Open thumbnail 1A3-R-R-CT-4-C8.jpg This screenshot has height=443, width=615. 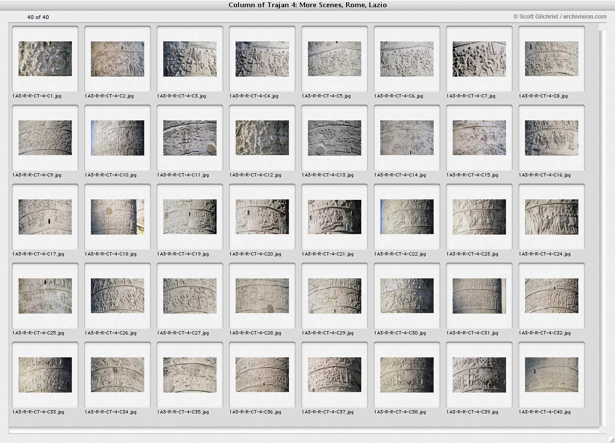tap(552, 59)
